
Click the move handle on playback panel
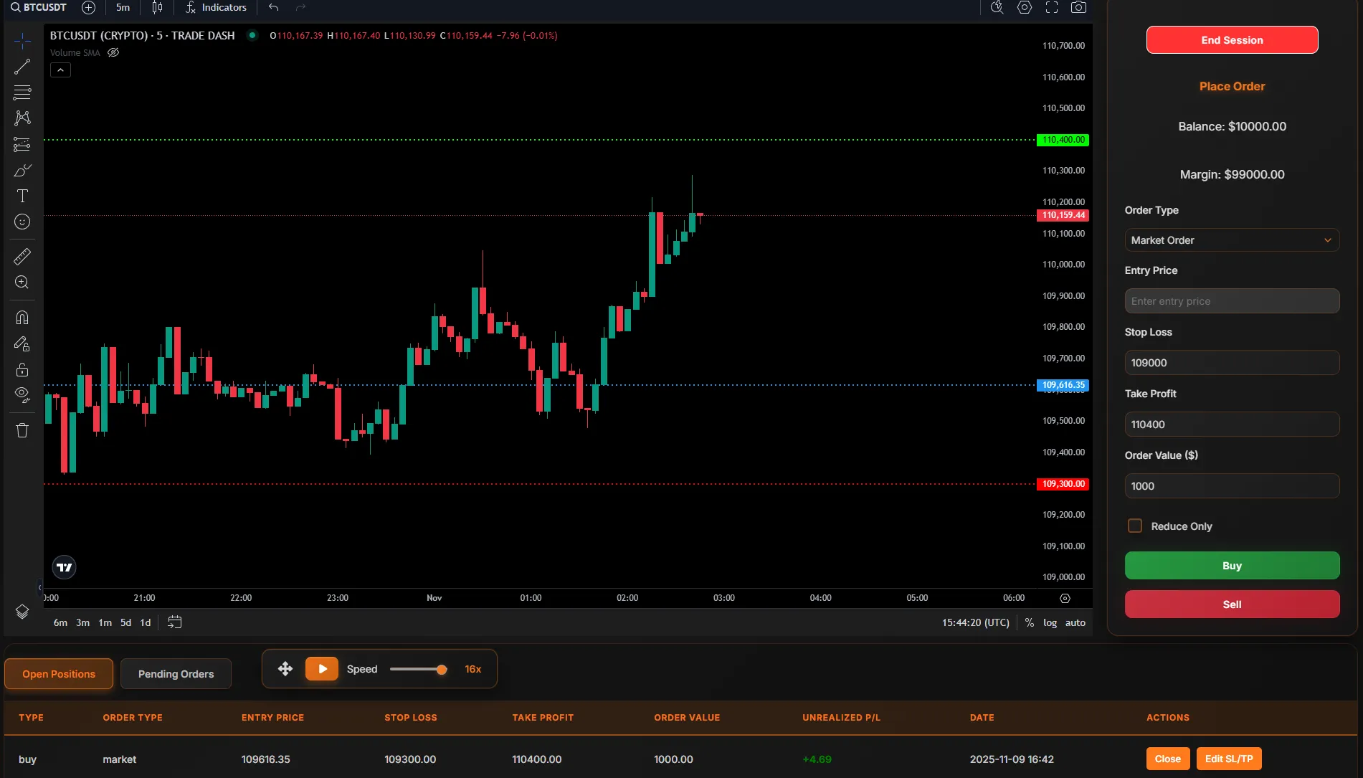pos(285,669)
